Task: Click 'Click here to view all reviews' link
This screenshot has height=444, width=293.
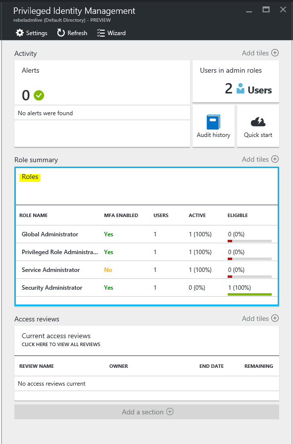Action: pos(61,345)
